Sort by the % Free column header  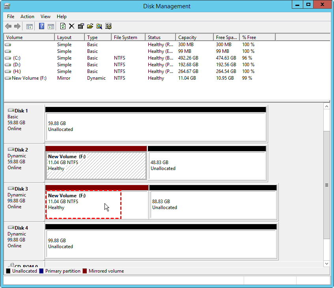(x=257, y=37)
